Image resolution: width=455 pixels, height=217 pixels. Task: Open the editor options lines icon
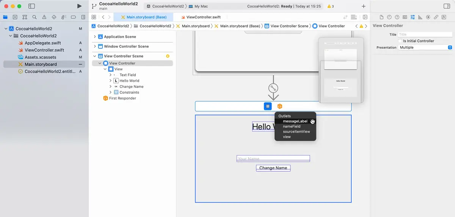click(x=354, y=17)
